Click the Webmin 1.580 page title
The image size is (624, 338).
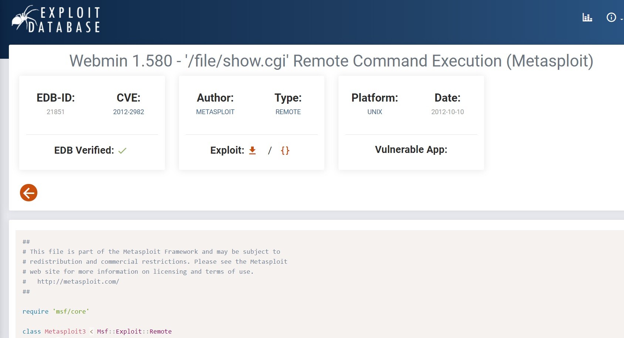point(331,61)
